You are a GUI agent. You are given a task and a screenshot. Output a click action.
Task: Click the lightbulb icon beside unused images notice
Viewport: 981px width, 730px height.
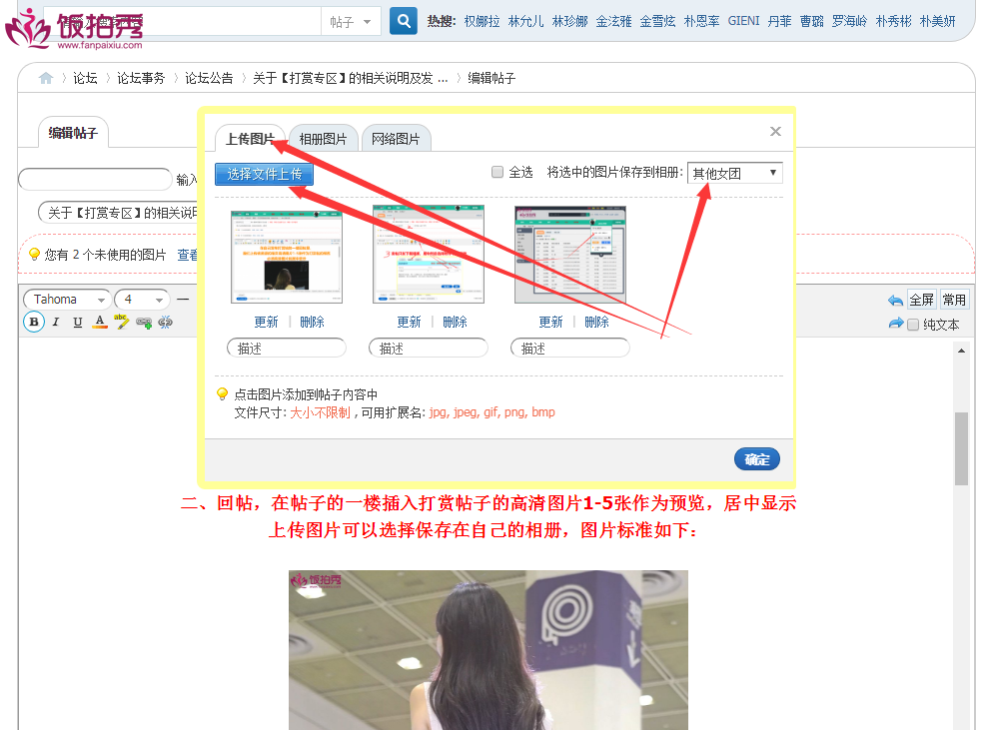(x=34, y=254)
